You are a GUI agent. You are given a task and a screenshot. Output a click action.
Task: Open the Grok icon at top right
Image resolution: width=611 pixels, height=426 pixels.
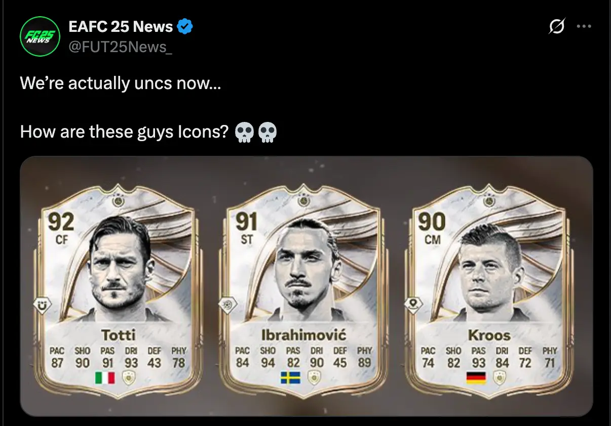[556, 27]
